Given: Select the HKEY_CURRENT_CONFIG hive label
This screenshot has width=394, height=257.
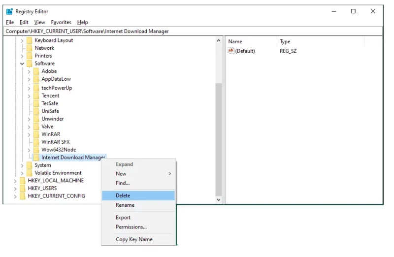Looking at the screenshot, I should click(x=56, y=196).
